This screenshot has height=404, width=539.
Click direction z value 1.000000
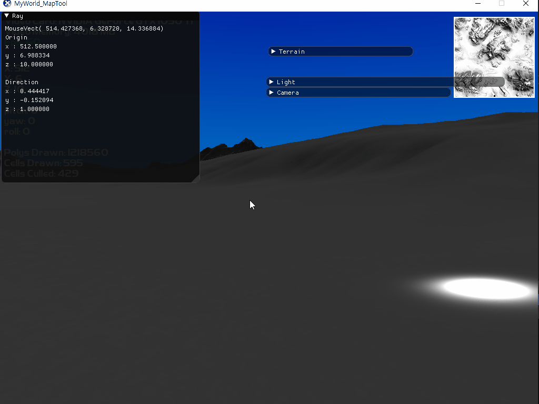34,109
